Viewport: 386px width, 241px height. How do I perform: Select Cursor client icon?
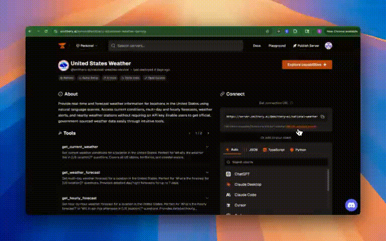(x=228, y=205)
